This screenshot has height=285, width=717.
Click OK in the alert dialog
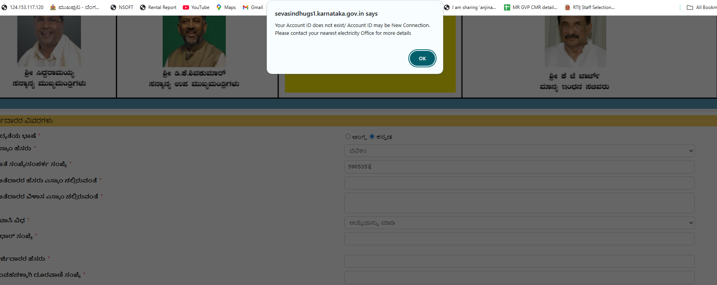pyautogui.click(x=422, y=58)
